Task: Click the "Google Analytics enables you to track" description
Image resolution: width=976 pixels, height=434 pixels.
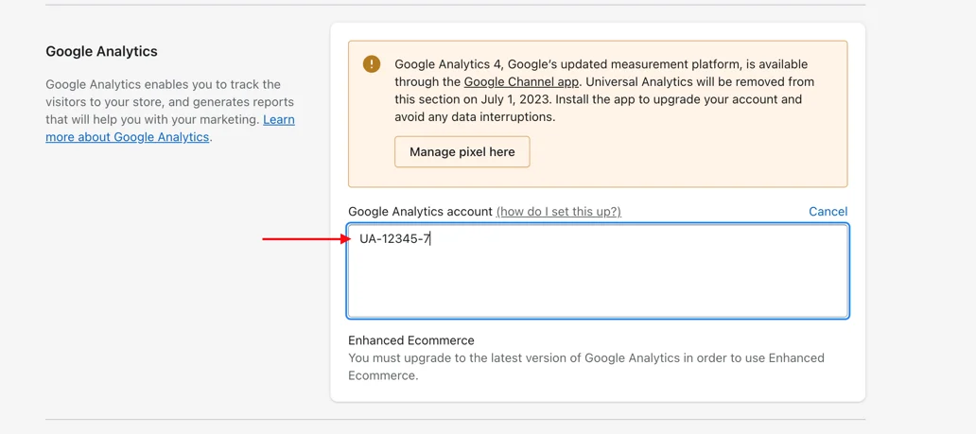Action: pyautogui.click(x=163, y=84)
